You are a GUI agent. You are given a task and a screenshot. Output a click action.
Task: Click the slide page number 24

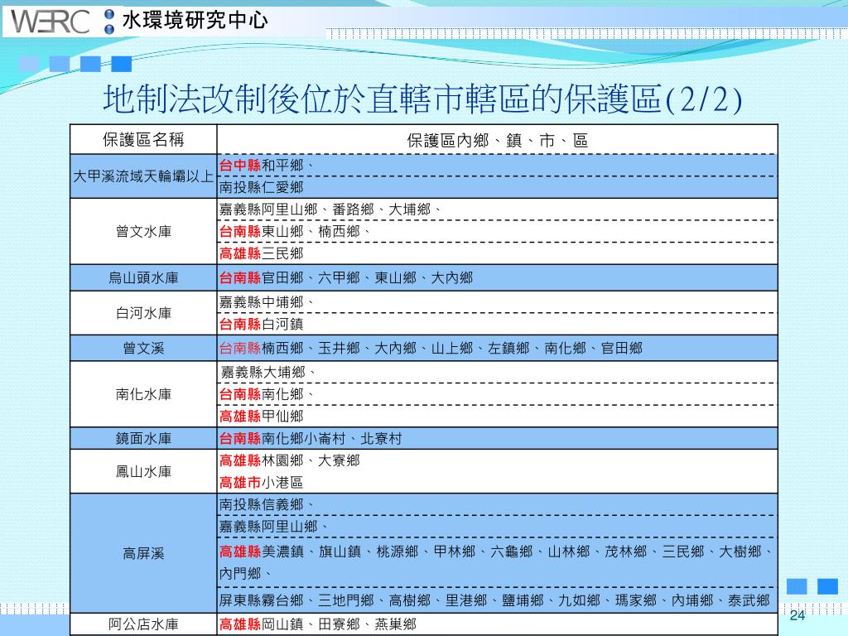tap(797, 615)
